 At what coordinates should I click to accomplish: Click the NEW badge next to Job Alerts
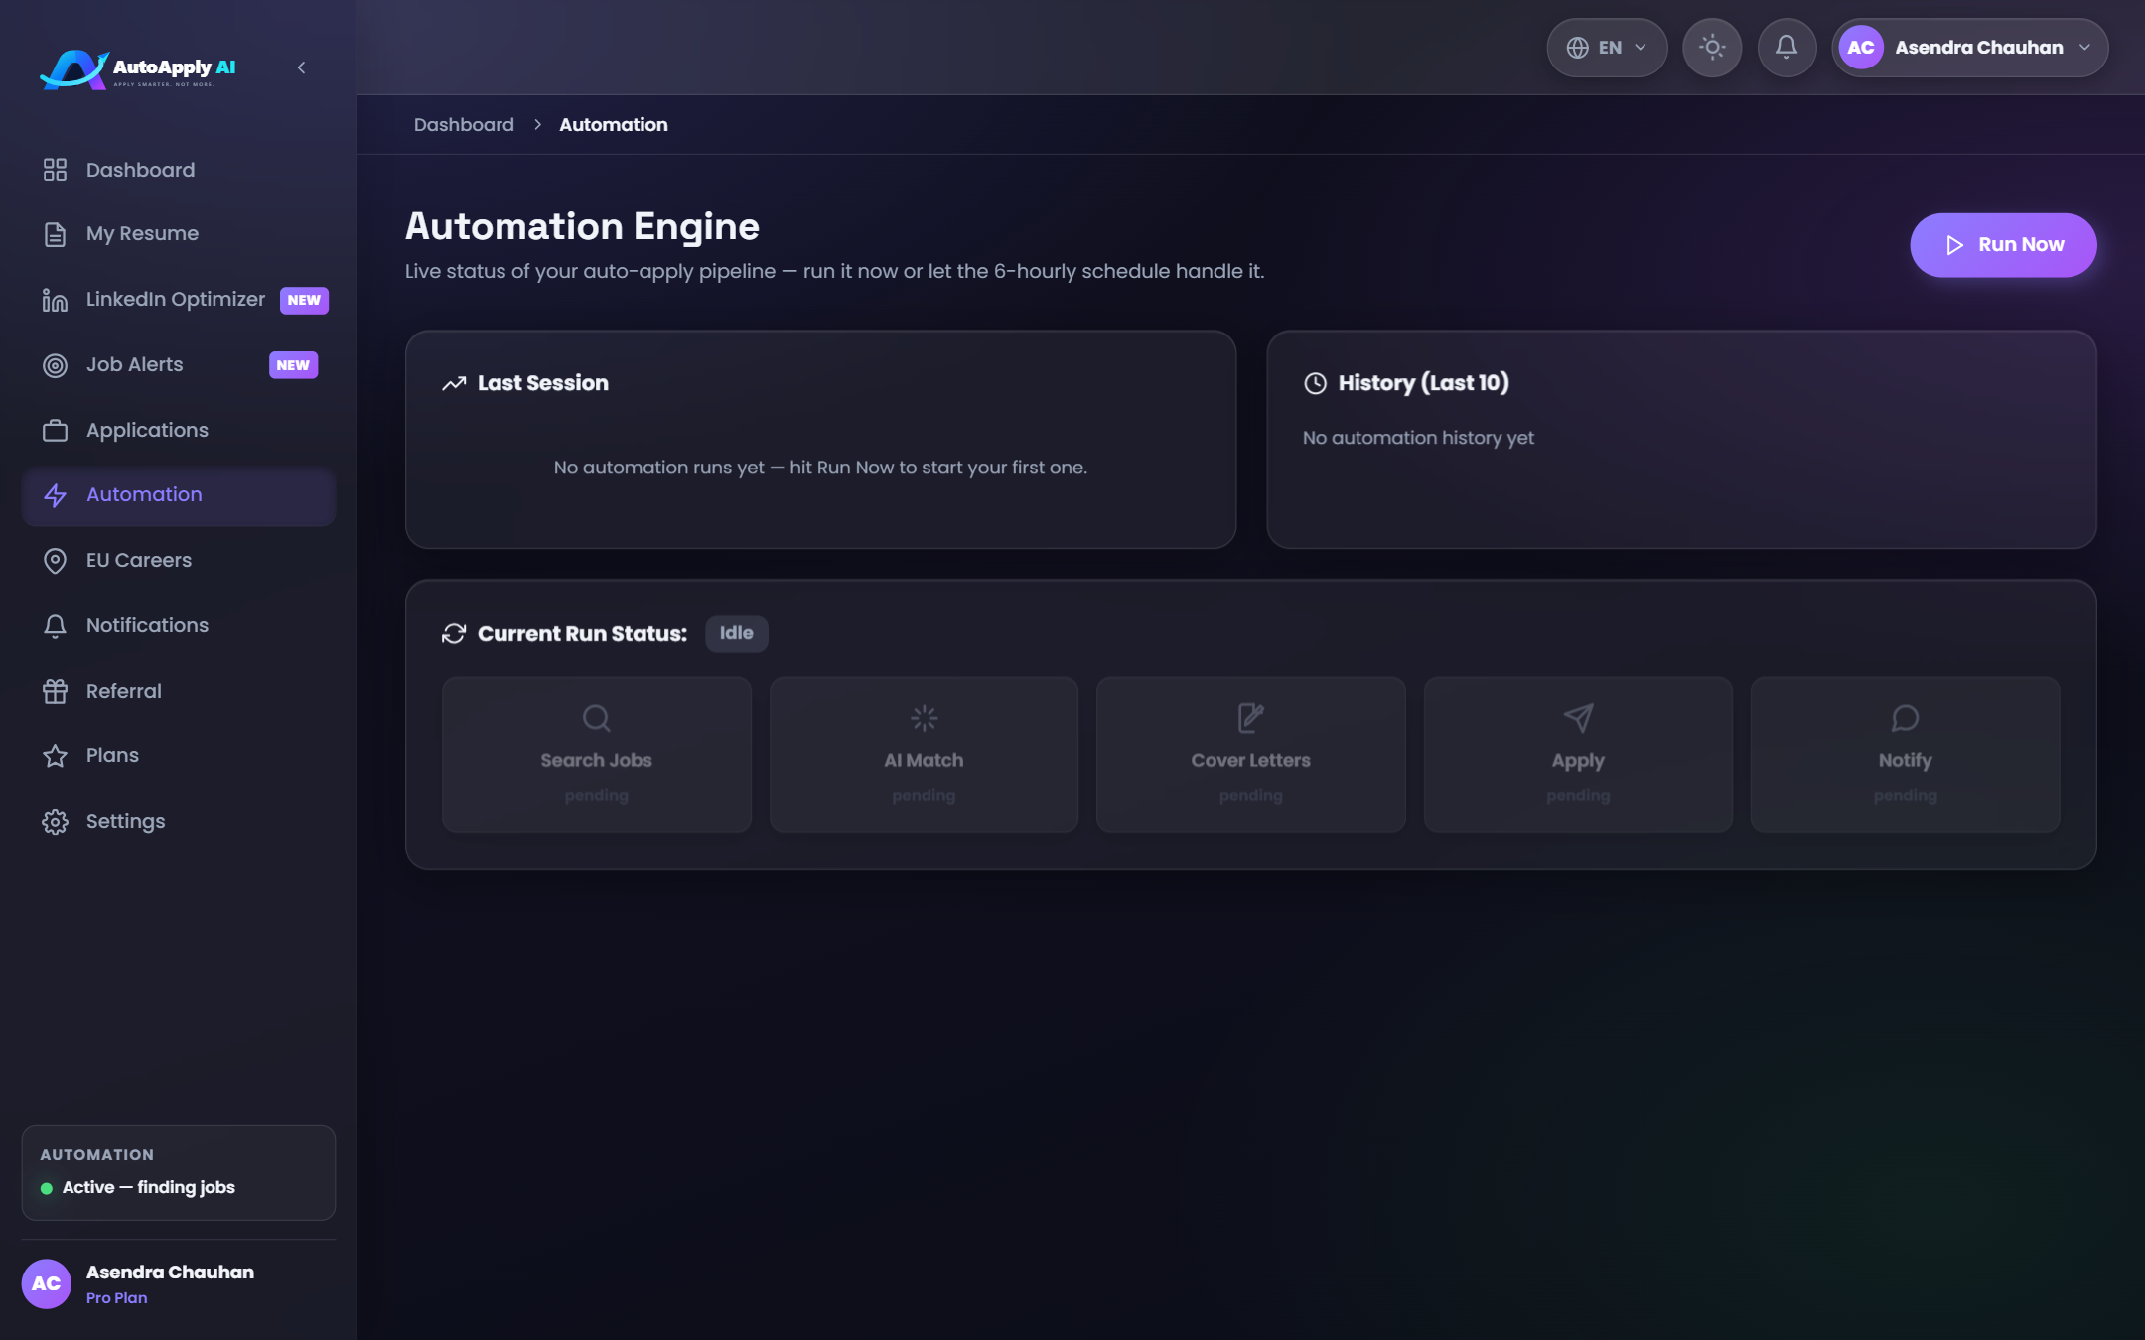click(x=293, y=365)
